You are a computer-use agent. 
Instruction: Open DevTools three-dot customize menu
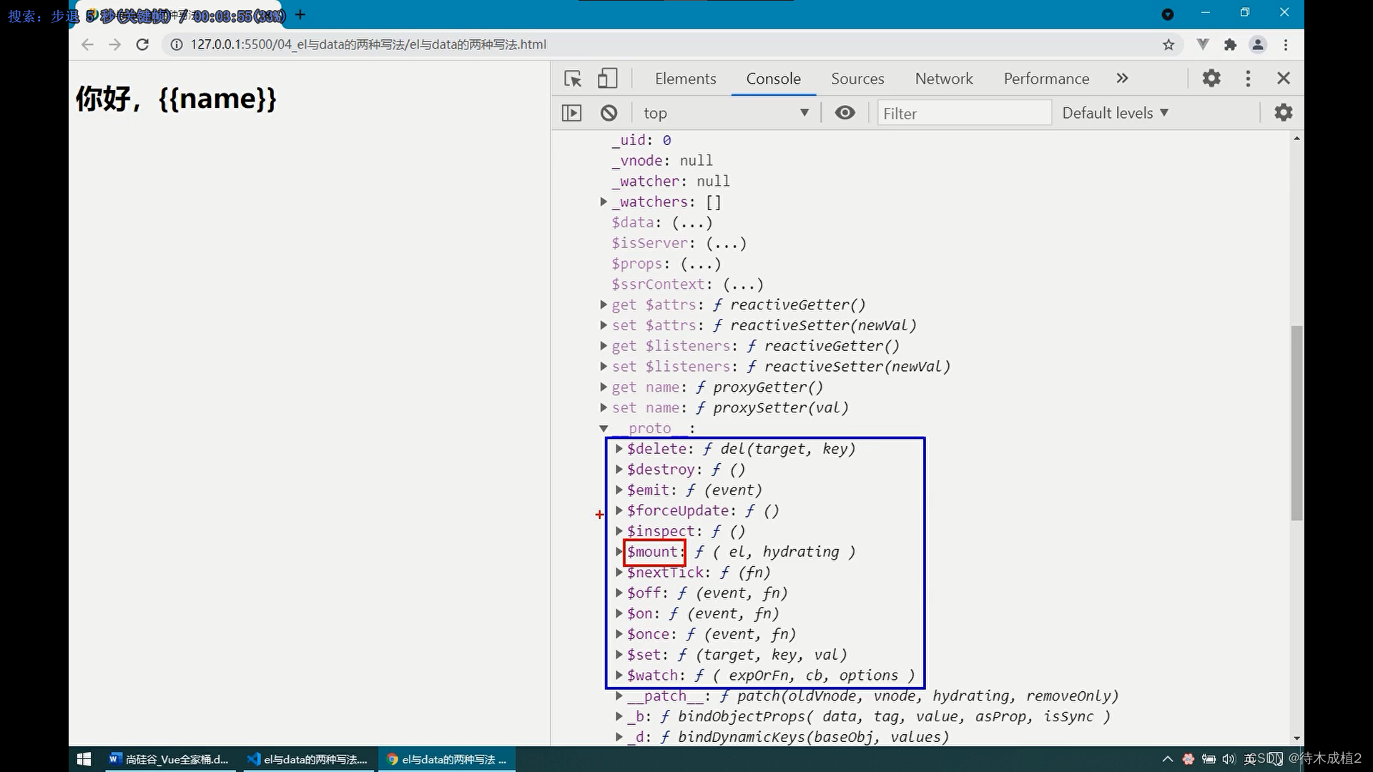point(1248,79)
